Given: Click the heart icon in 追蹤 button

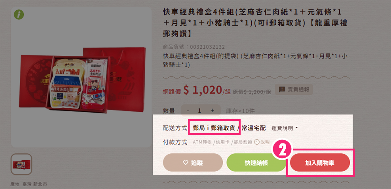Looking at the screenshot, I should (x=185, y=163).
